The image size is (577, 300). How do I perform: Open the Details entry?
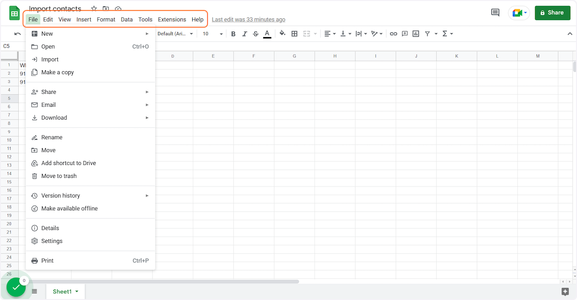[x=90, y=228]
